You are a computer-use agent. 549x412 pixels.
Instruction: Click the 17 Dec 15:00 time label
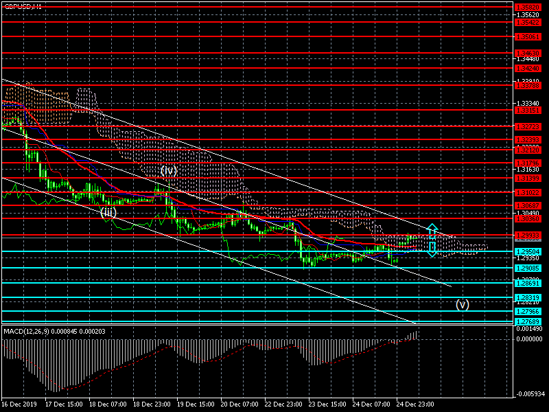(65, 404)
